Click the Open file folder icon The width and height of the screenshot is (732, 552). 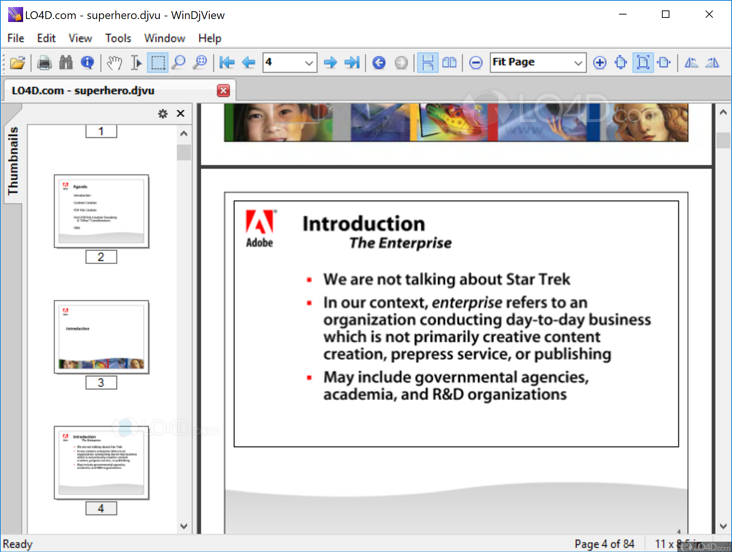pyautogui.click(x=17, y=63)
